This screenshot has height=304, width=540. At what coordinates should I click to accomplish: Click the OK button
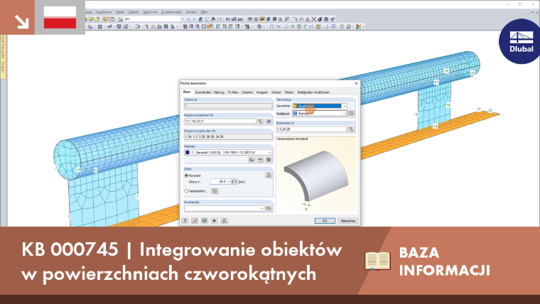pyautogui.click(x=325, y=221)
